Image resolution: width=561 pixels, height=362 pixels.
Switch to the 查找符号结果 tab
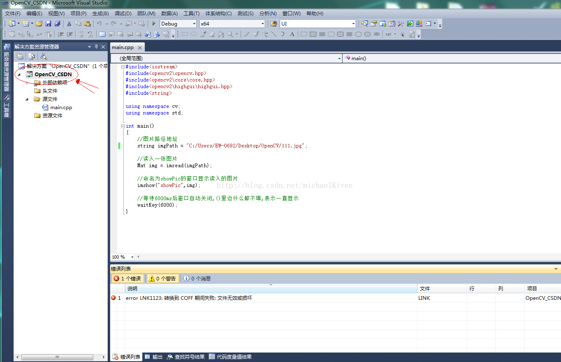click(186, 357)
